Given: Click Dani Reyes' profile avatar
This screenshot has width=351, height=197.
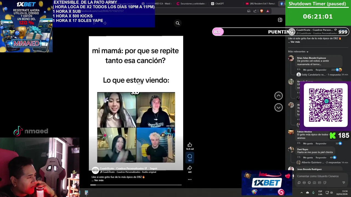Looking at the screenshot, I should coord(291,150).
